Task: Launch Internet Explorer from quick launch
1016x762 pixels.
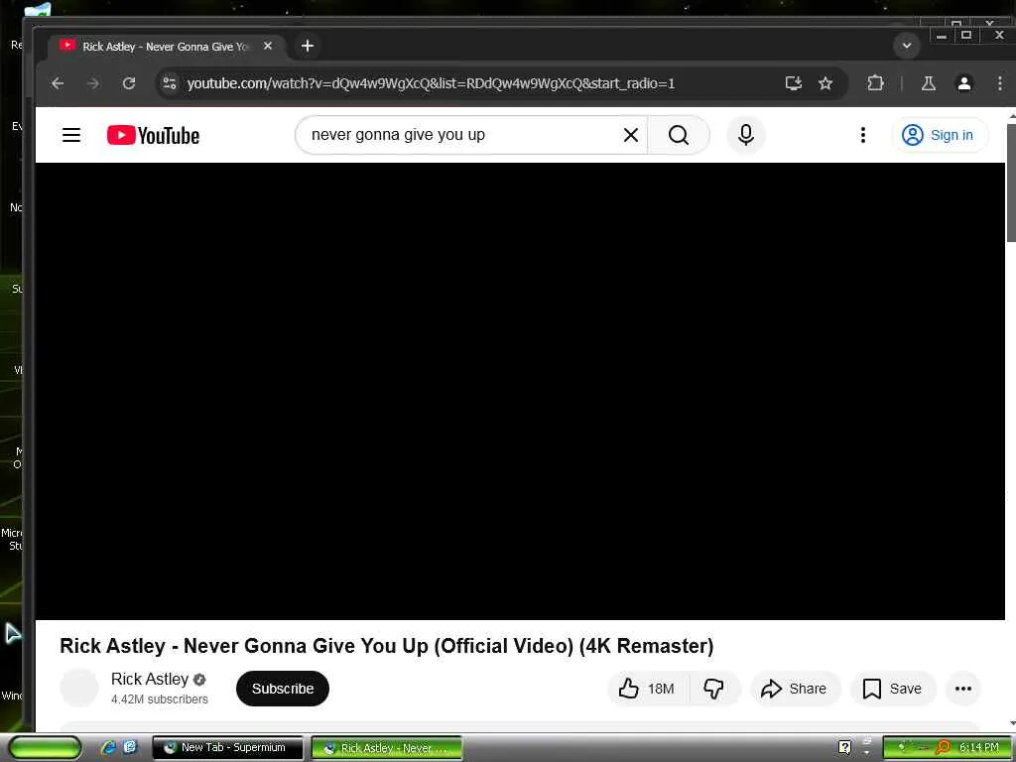Action: click(x=108, y=747)
